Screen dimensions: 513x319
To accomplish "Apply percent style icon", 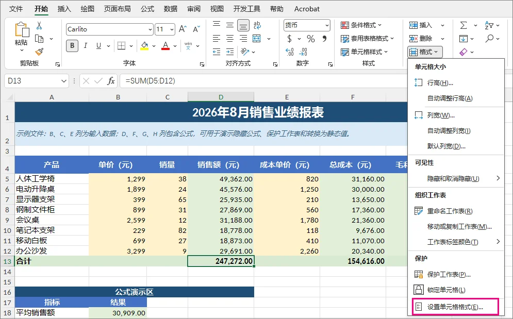I will point(311,39).
